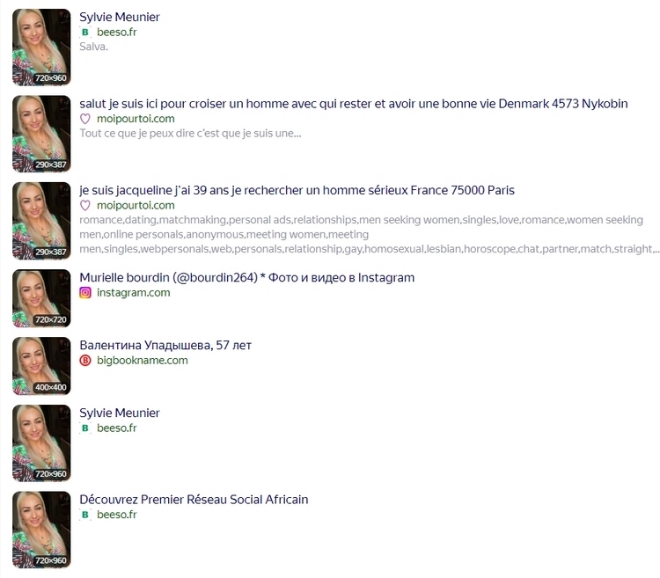Open the first 290×387 thumbnail image

point(41,134)
